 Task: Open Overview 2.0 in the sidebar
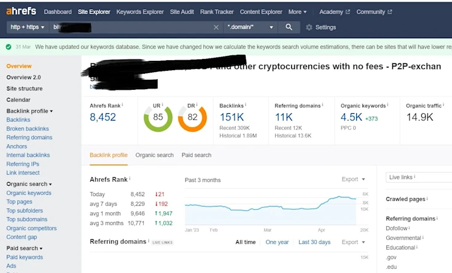click(23, 77)
